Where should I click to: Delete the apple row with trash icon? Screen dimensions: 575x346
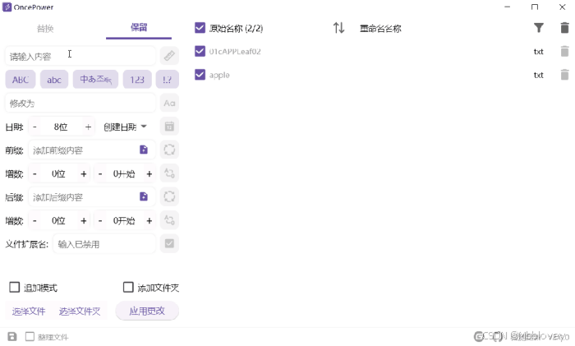[565, 75]
